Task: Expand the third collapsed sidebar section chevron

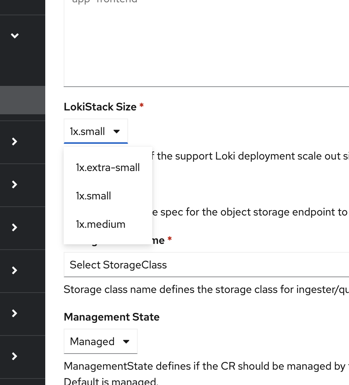Action: (15, 228)
